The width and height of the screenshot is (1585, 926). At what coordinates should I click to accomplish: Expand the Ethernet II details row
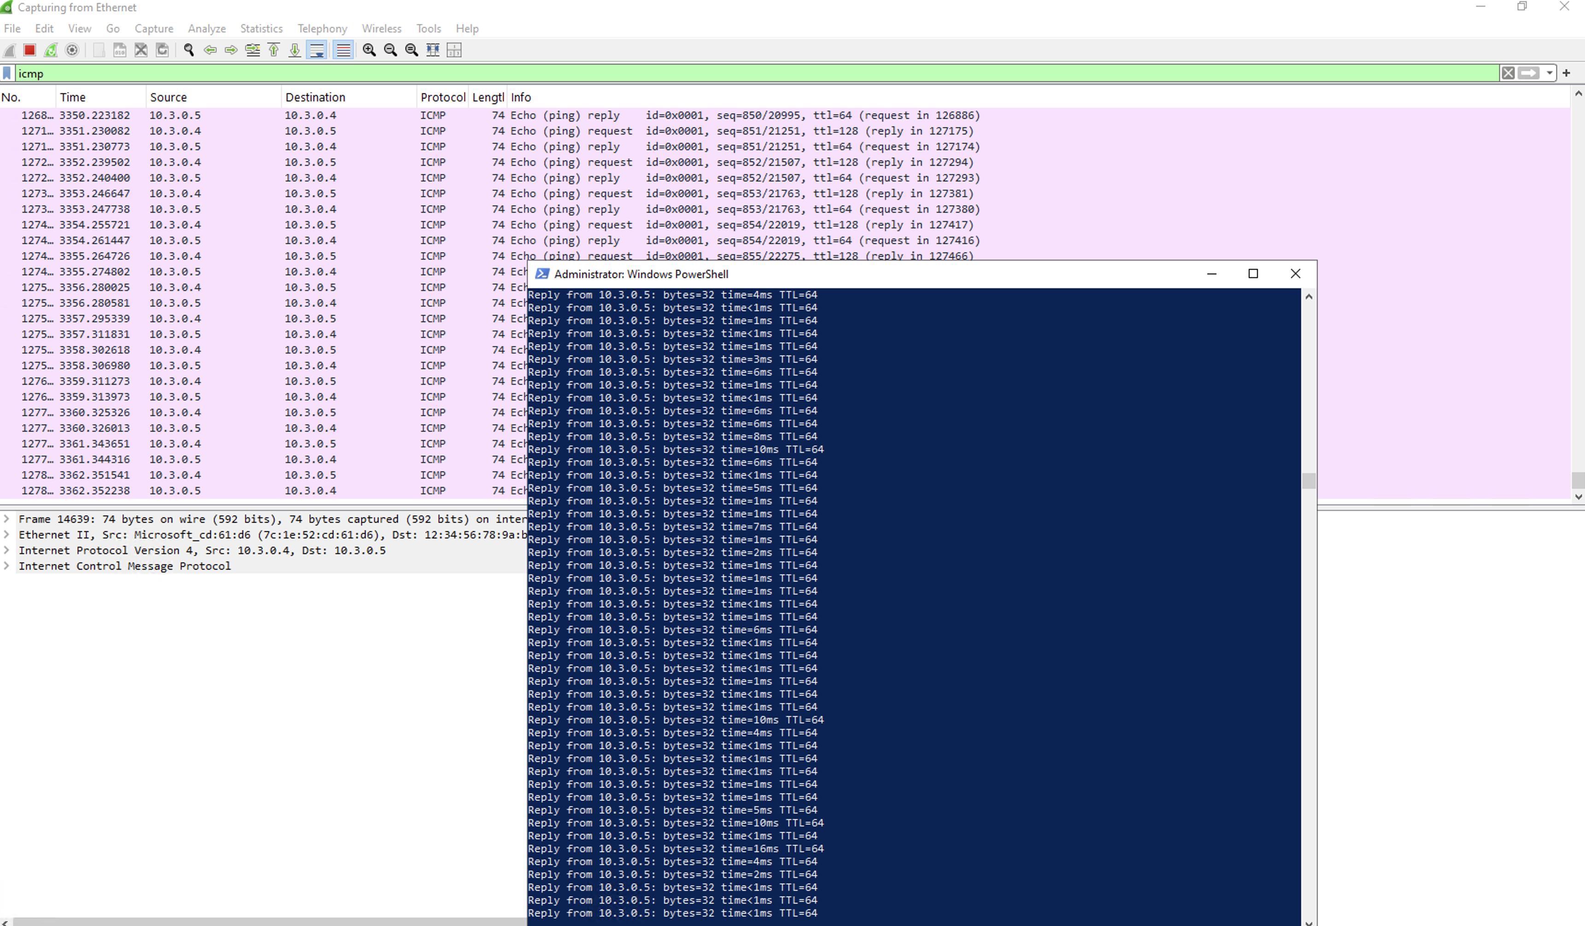[x=6, y=534]
